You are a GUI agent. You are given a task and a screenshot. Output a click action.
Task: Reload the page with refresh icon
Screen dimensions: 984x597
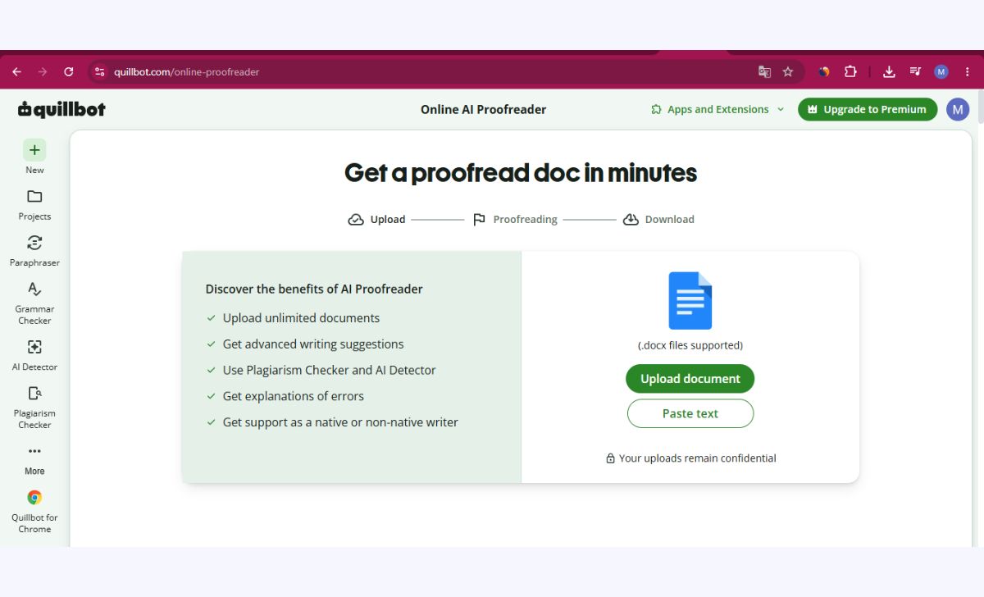click(x=69, y=72)
